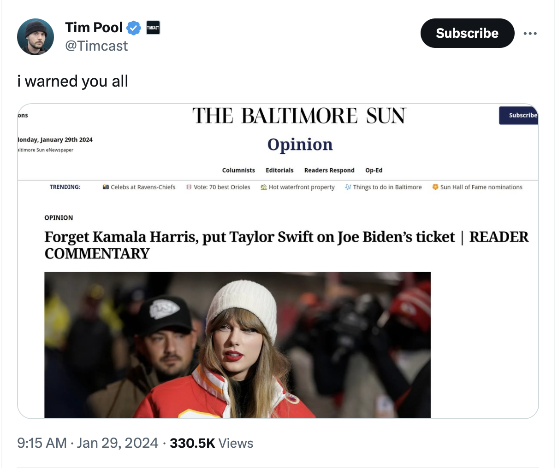Open Things to do in Baltimore
The height and width of the screenshot is (468, 558).
pyautogui.click(x=387, y=187)
